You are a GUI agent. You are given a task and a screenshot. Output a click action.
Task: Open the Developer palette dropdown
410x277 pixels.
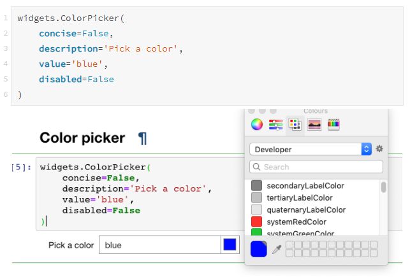(311, 150)
